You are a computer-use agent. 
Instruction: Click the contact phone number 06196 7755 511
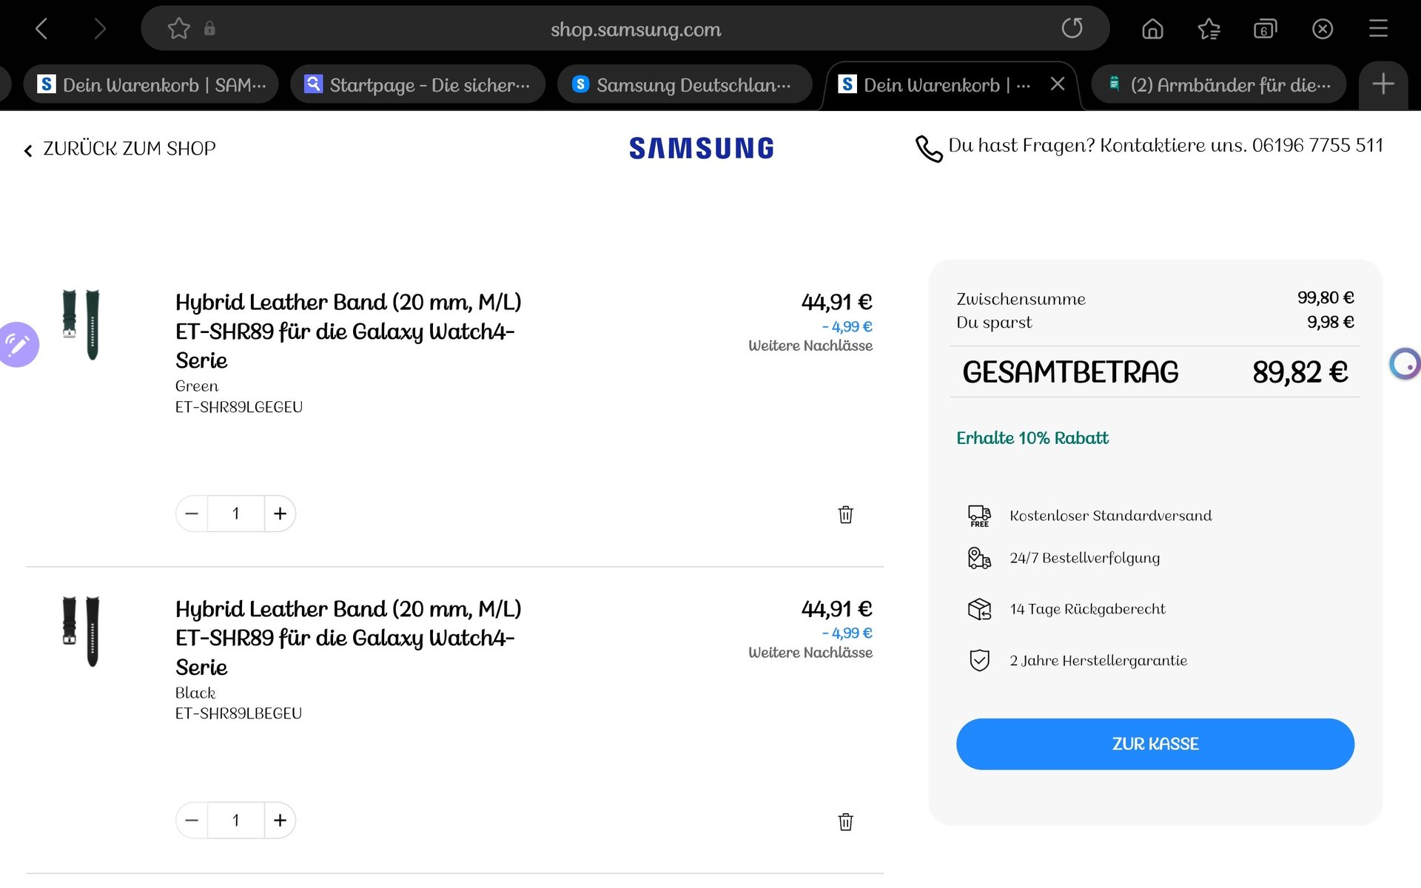pos(1317,145)
